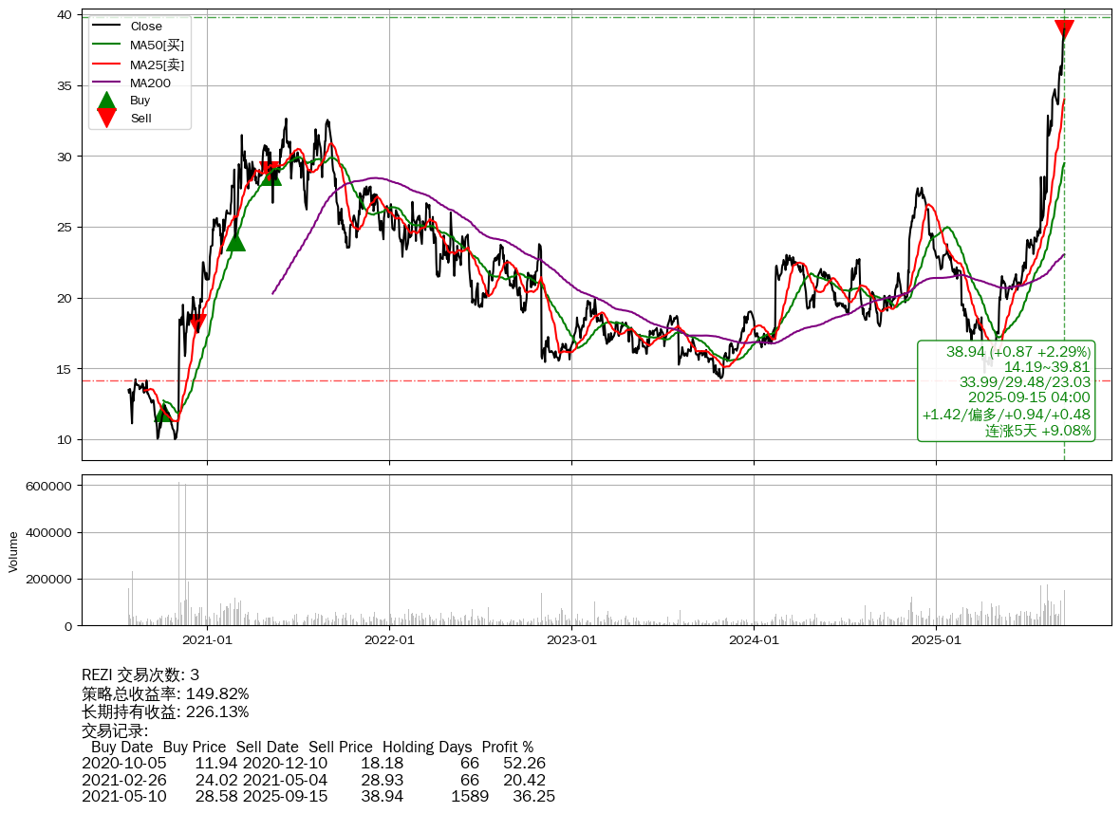Viewport: 1120px width, 813px height.
Task: Toggle the MA50[买] legend entry
Action: [x=157, y=45]
